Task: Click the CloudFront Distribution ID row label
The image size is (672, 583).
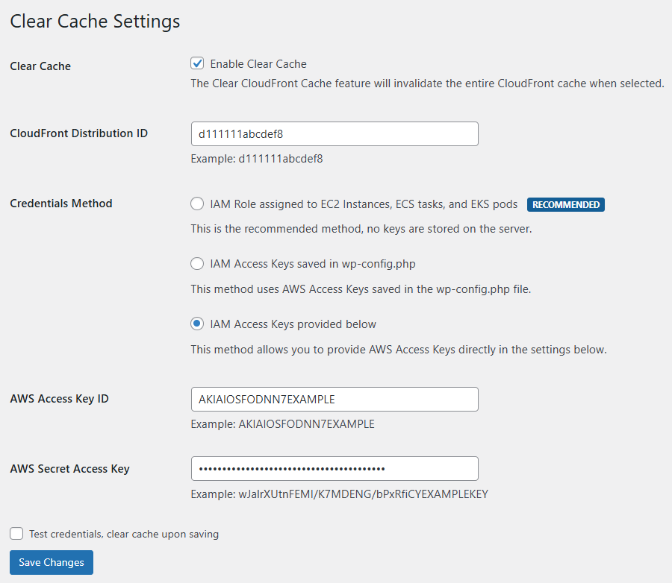Action: (78, 133)
